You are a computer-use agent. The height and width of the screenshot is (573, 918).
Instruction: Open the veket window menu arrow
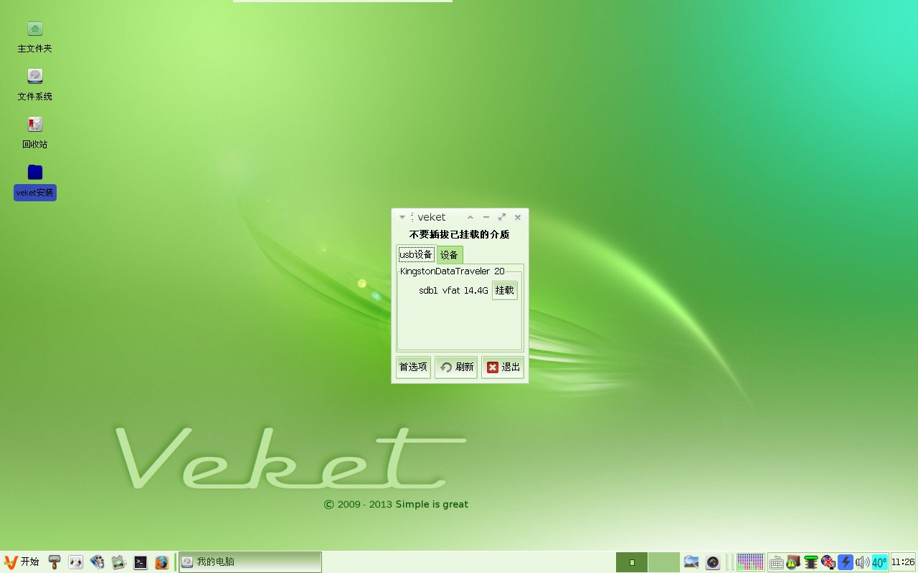(x=402, y=217)
